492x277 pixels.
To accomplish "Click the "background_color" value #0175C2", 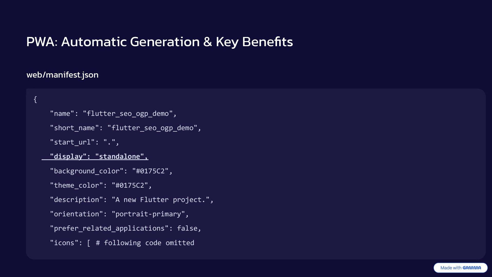I will [150, 171].
